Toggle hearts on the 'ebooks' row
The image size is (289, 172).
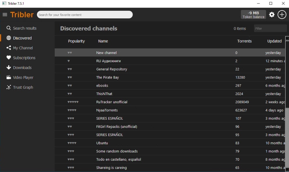coord(70,85)
